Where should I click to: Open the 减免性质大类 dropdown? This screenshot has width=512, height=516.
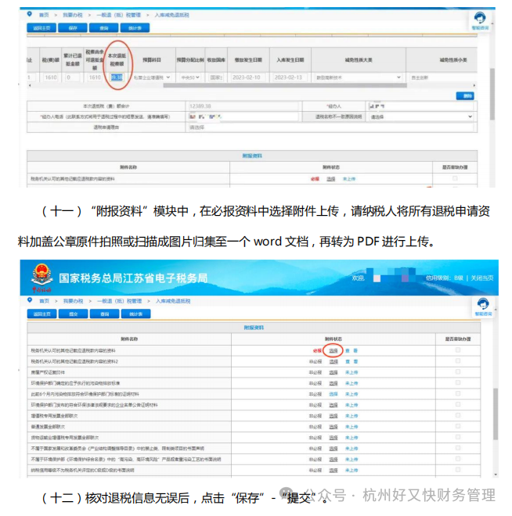click(358, 77)
